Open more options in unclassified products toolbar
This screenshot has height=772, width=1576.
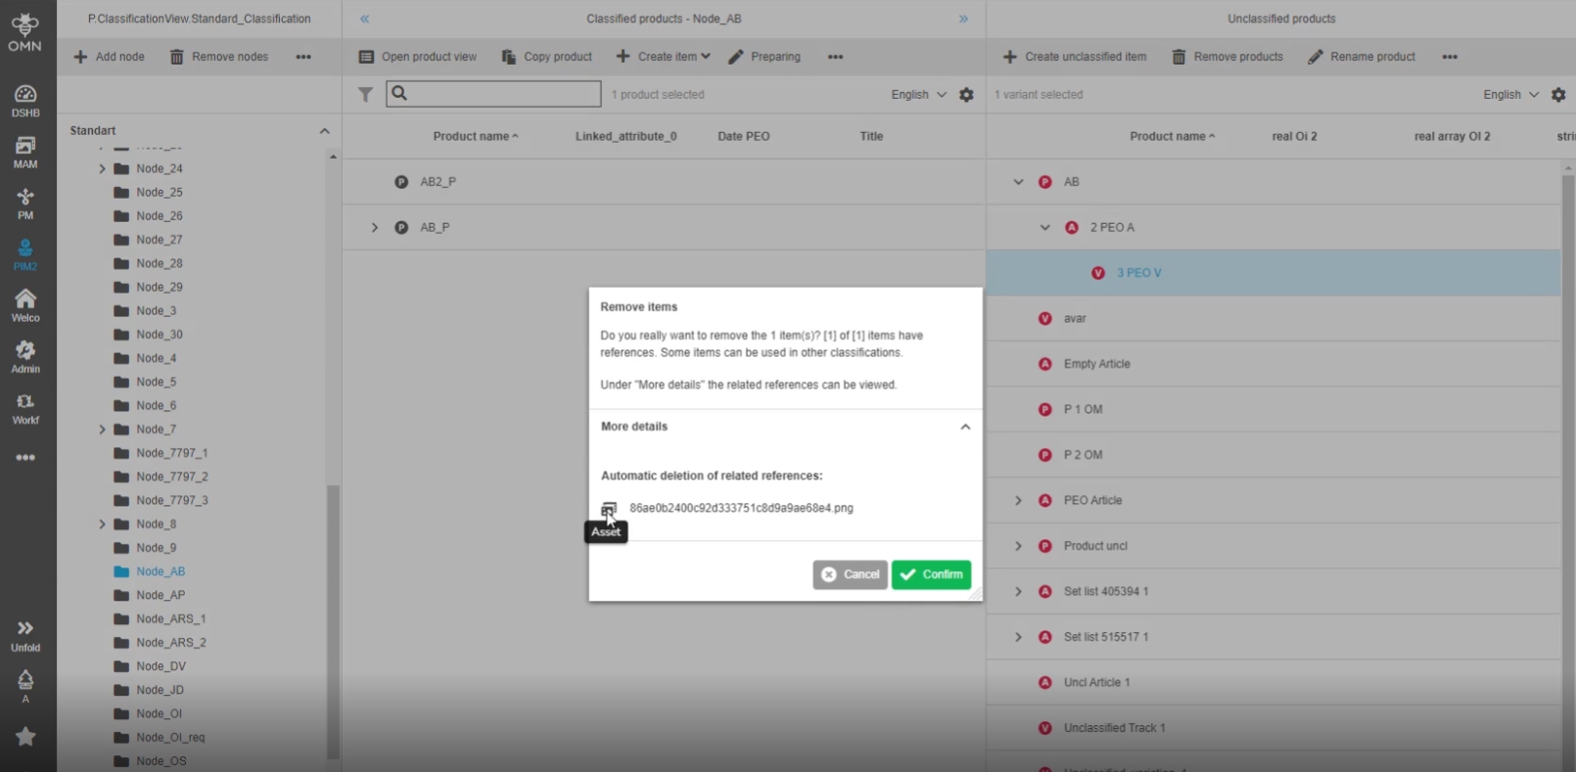coord(1450,57)
